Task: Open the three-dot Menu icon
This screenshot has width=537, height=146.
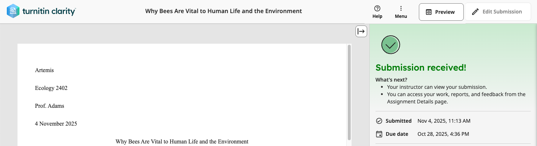Action: click(401, 8)
